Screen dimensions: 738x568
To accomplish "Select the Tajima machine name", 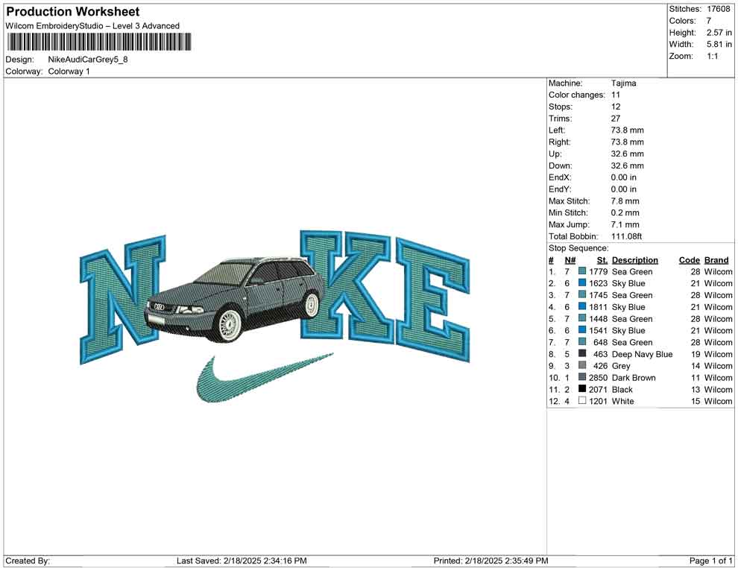I will (x=625, y=83).
